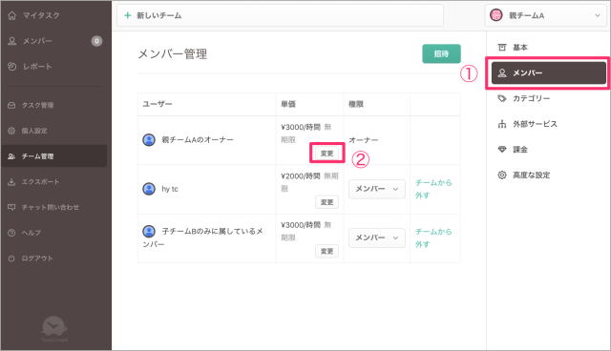Click チームから外す for hy tc
611x351 pixels.
[x=433, y=189]
